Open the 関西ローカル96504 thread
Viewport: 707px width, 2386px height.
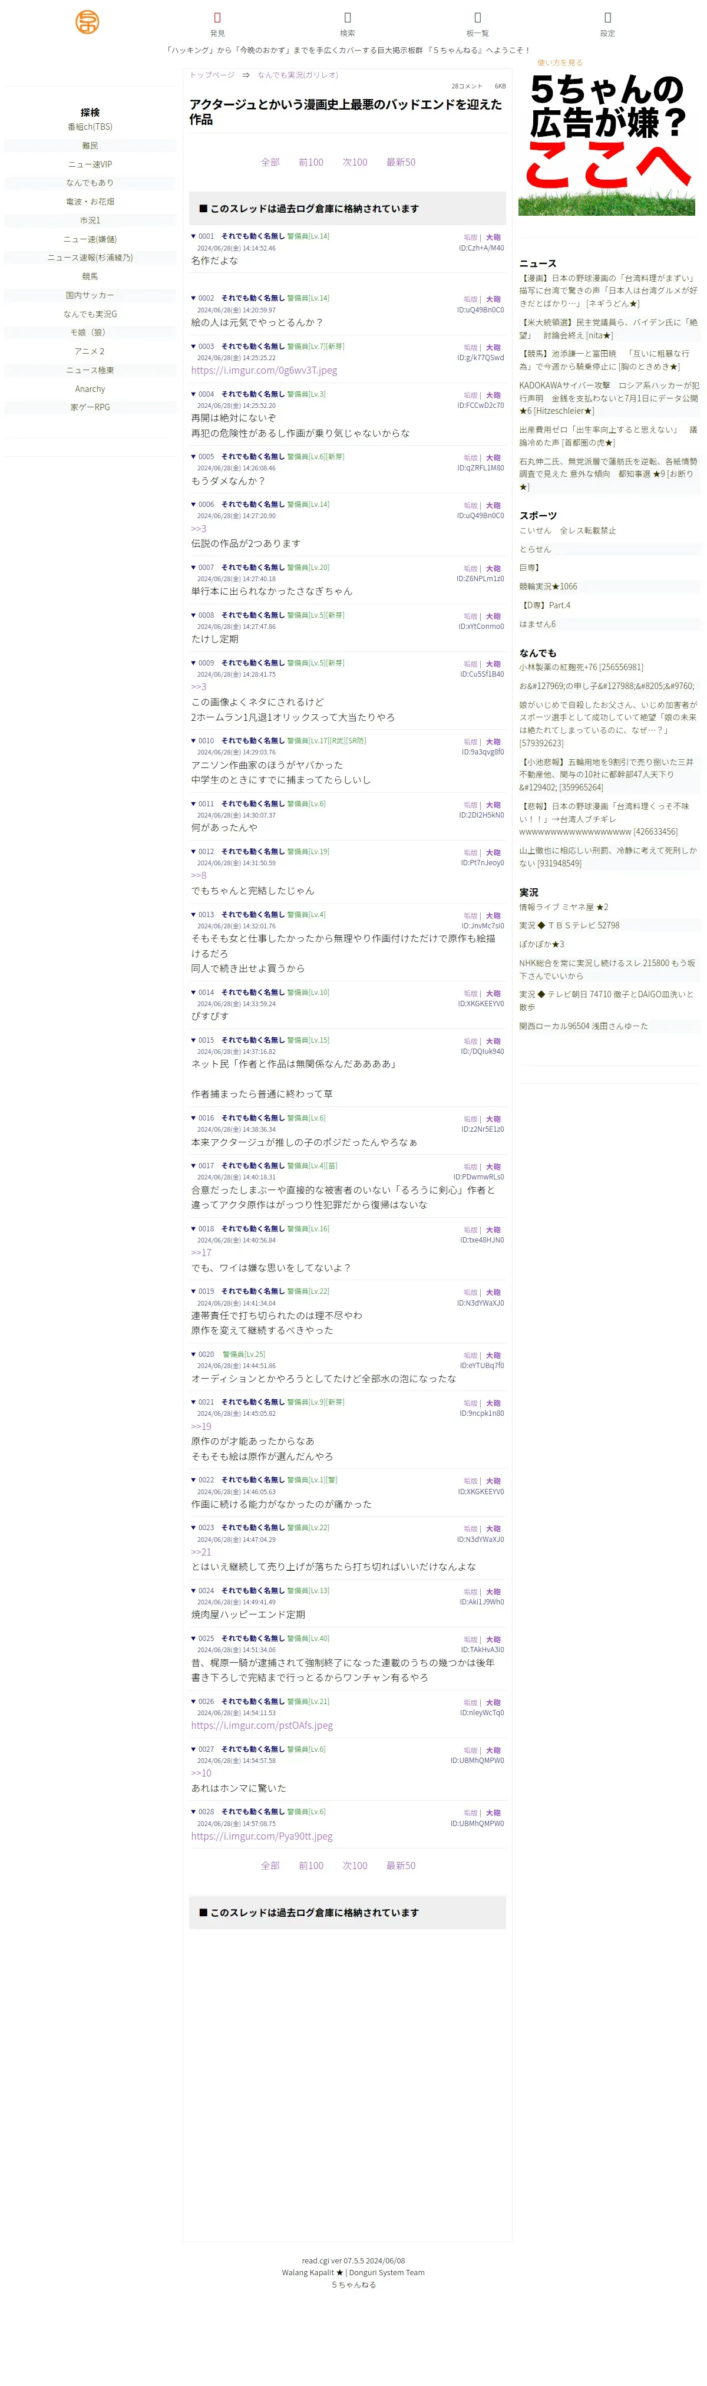tap(583, 1026)
